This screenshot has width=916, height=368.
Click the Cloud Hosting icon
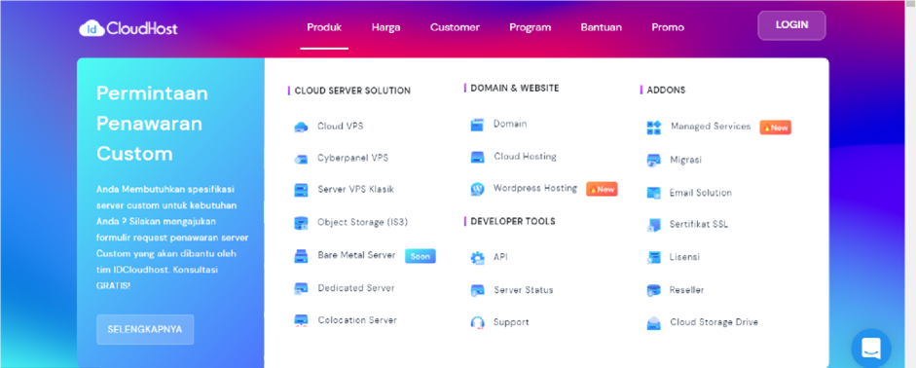point(477,157)
